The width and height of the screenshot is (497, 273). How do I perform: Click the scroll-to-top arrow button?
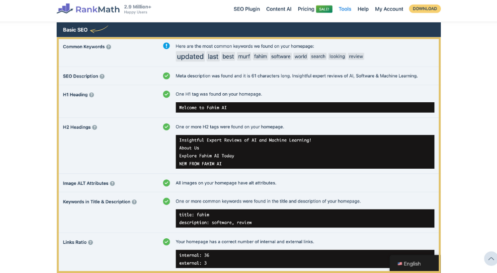(x=491, y=259)
